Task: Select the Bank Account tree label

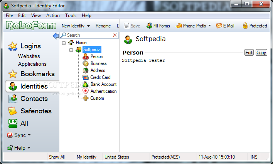Action: (103, 84)
